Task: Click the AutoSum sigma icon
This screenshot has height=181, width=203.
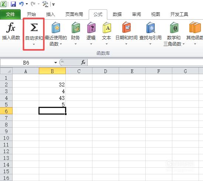Action: (x=34, y=27)
